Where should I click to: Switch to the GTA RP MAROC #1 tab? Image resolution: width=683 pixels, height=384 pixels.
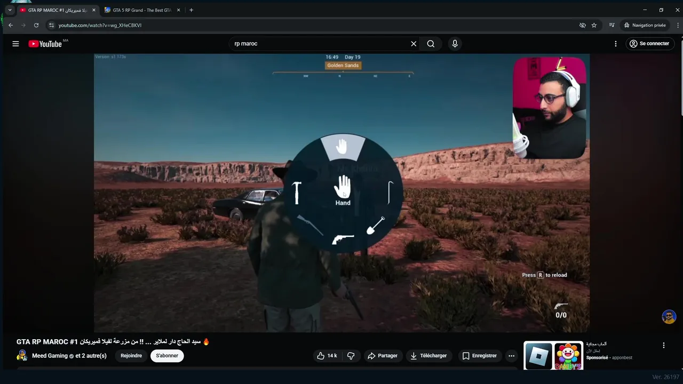pos(57,10)
